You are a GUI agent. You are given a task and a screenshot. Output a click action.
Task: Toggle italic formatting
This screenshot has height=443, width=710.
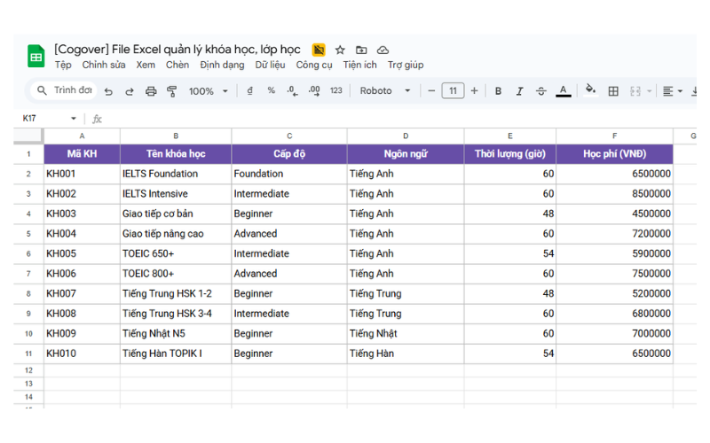[519, 91]
